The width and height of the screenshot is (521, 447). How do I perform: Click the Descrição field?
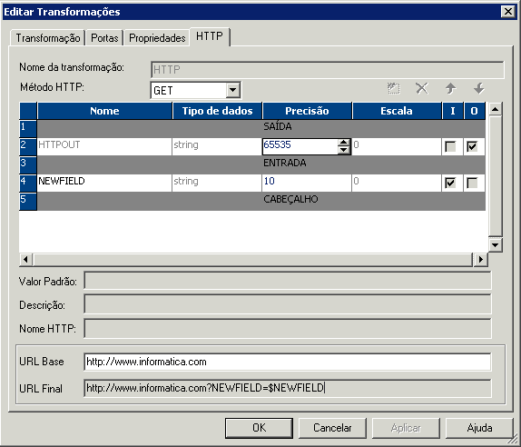288,304
